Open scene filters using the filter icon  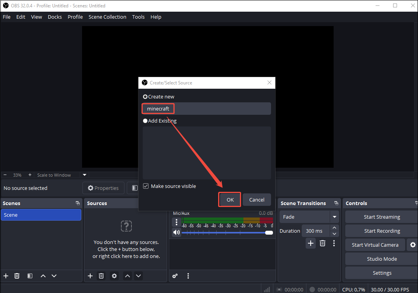point(30,275)
